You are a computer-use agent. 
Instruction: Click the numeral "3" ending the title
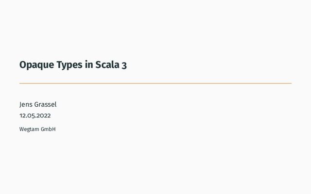[124, 65]
